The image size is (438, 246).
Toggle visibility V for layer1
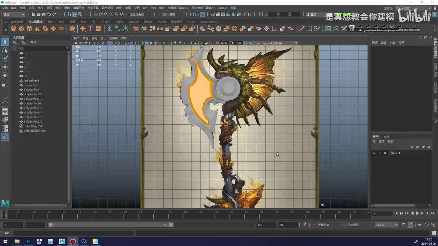pyautogui.click(x=374, y=153)
